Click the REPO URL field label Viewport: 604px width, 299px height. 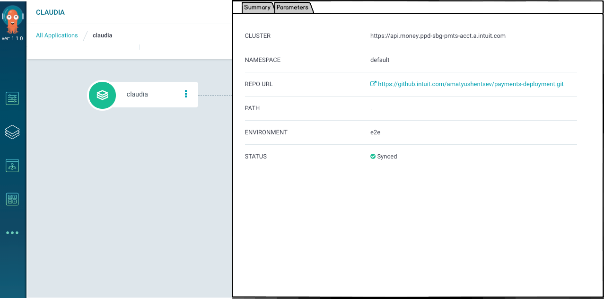(x=259, y=84)
